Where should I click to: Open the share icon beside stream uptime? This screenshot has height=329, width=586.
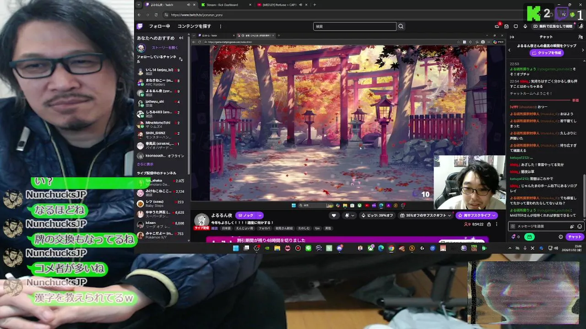click(489, 224)
